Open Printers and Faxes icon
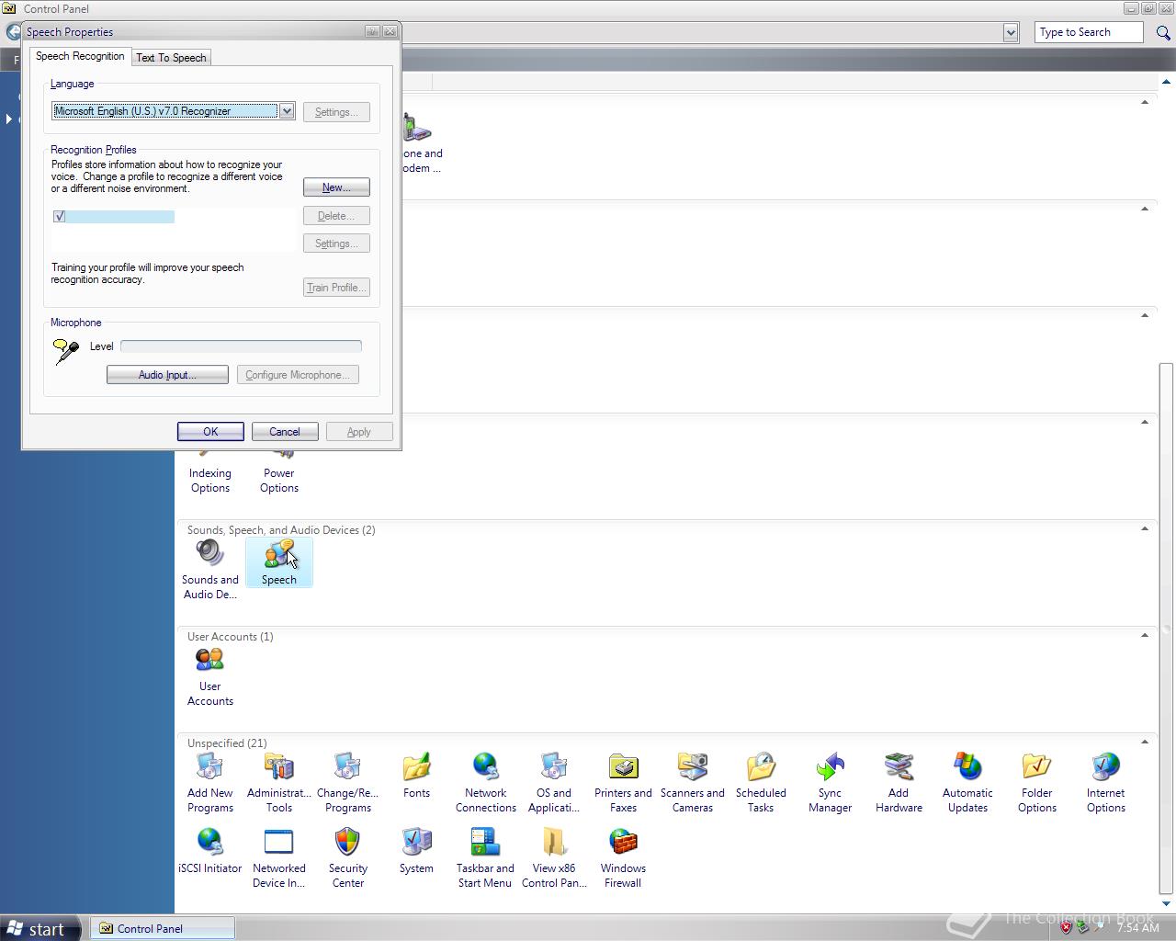 tap(623, 783)
